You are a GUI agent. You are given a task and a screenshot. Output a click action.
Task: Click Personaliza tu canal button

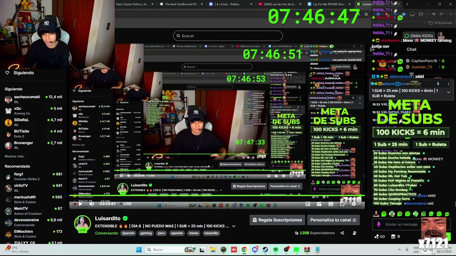pyautogui.click(x=333, y=220)
